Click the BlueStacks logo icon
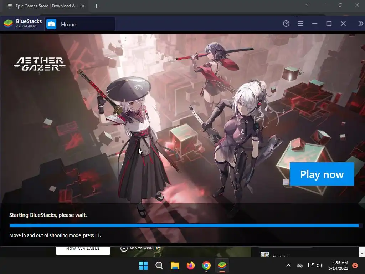Viewport: 365px width, 274px height. click(9, 24)
